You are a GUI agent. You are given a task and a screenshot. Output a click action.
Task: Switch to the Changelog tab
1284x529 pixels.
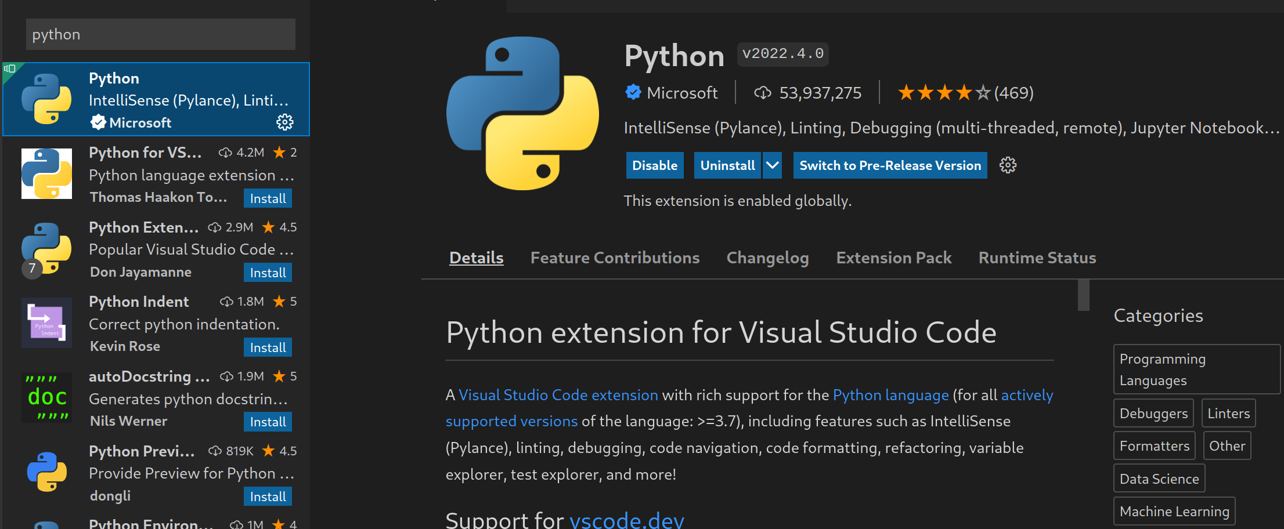tap(767, 258)
